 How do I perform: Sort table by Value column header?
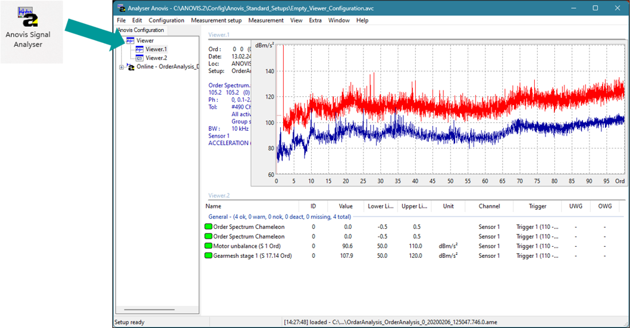pos(346,206)
